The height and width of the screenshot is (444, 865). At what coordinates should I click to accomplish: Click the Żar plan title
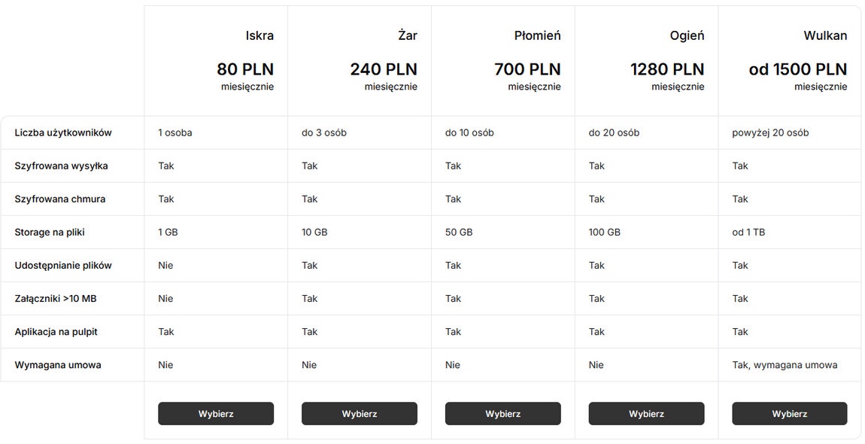[x=407, y=35]
